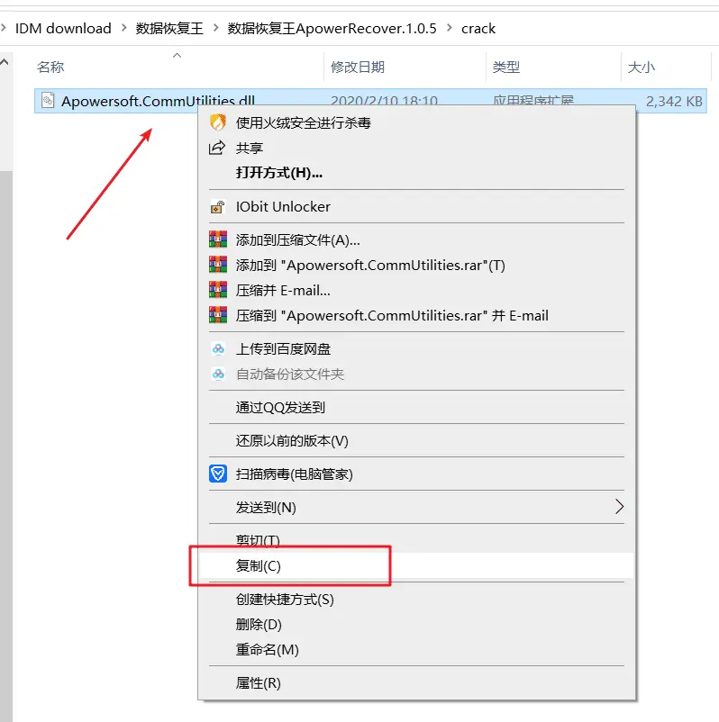Click the WinRAR icon beside 添加到压缩文件(A)...

tap(217, 239)
